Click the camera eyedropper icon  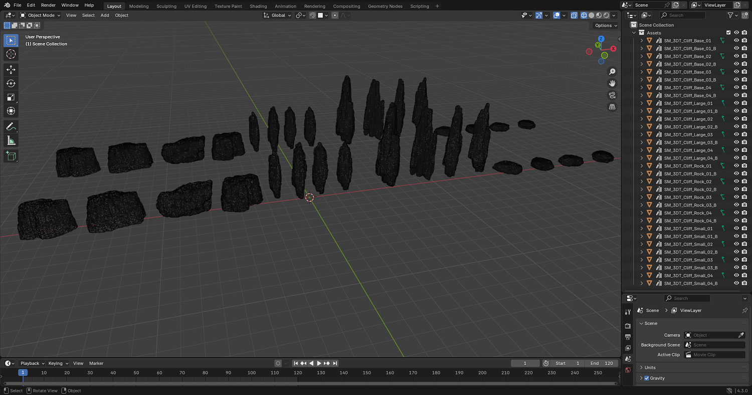point(741,335)
